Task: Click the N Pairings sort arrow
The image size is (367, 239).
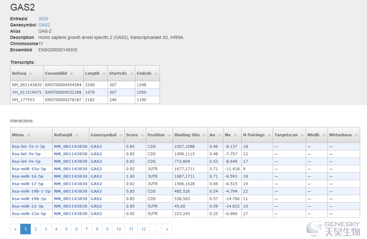Action: coord(269,135)
